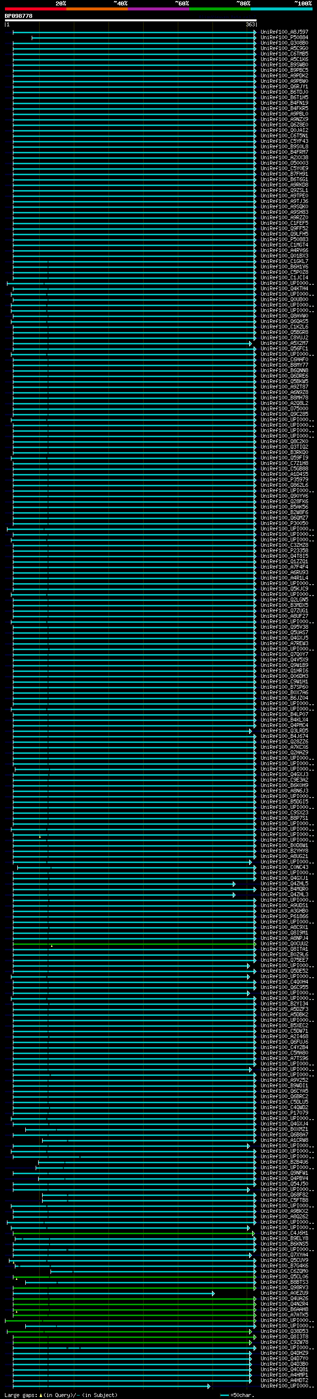Screen dimensions: 317x1399
Task: Select the UniRef100_Q0CUU2 label
Action: [x=284, y=944]
